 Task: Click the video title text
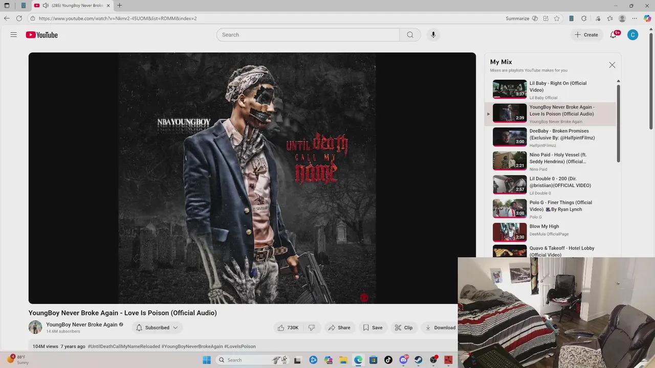coord(123,313)
